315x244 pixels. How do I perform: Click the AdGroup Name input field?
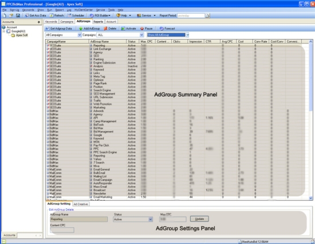point(79,219)
